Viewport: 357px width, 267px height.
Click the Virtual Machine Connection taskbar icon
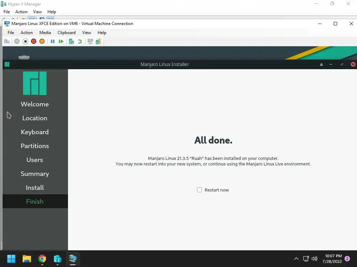[x=73, y=259]
